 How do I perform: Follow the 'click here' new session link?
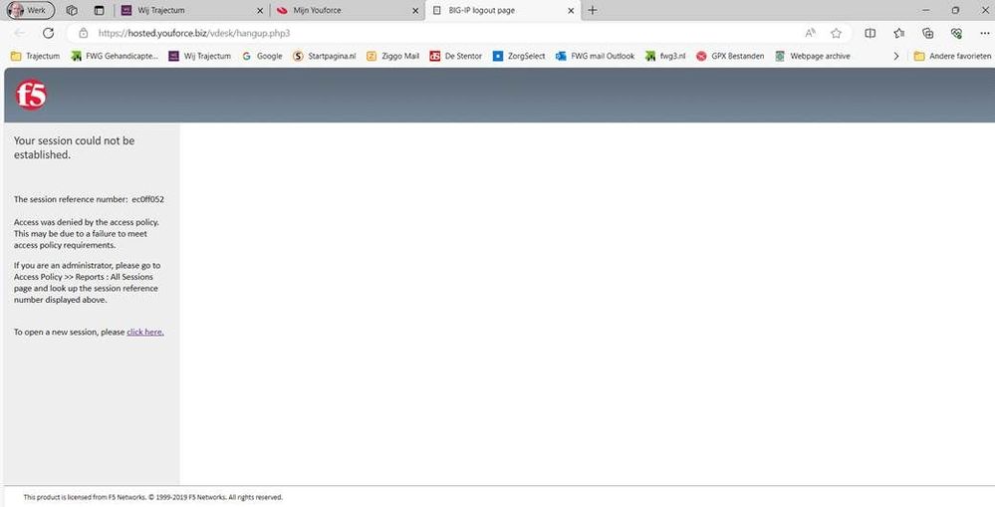pos(145,332)
